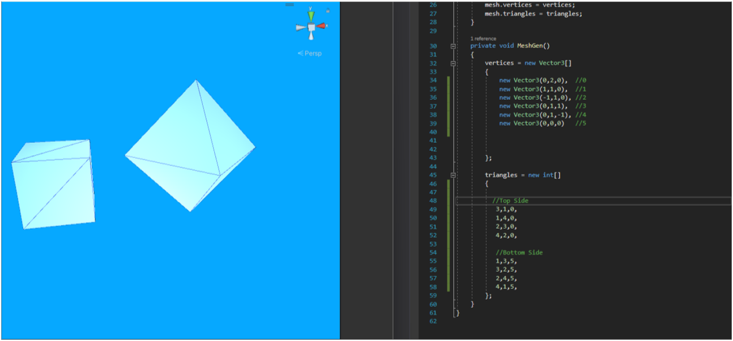Click triangle indices '3,1,0,'

pos(506,209)
